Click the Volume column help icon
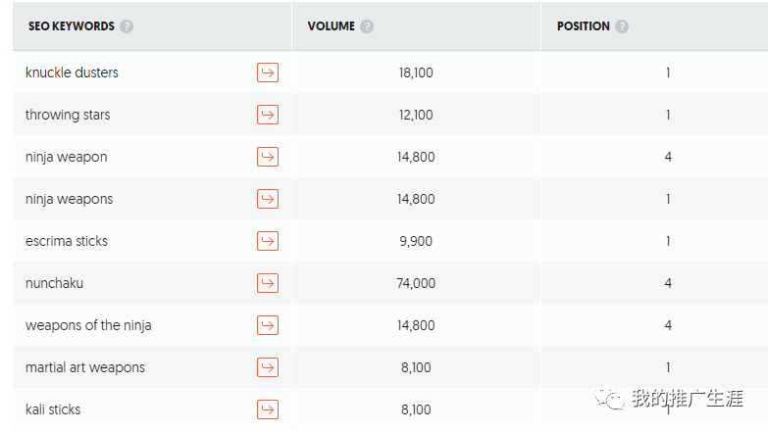Viewport: 768px width, 432px height. click(x=367, y=26)
